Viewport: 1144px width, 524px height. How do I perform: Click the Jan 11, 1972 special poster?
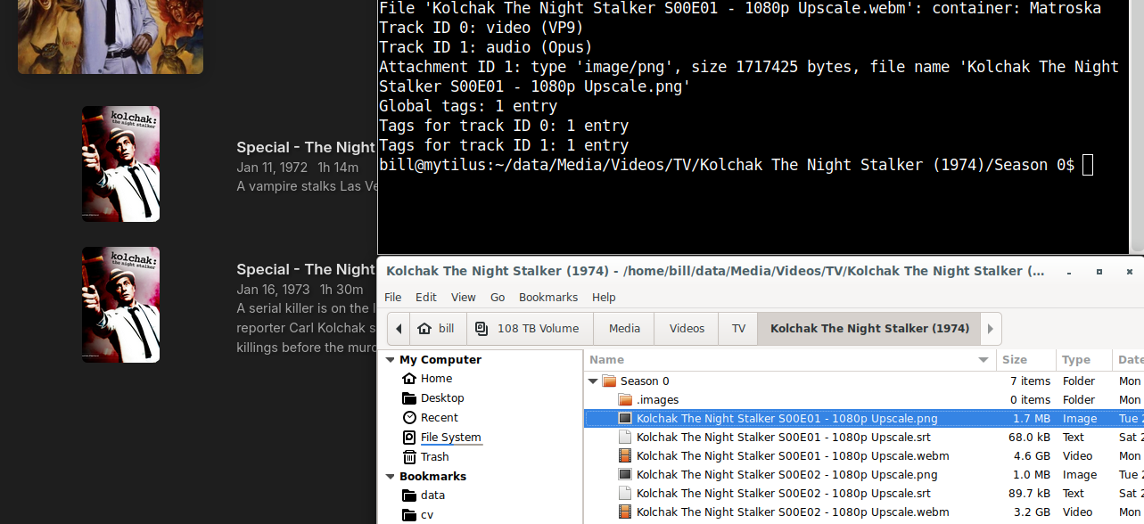[121, 164]
